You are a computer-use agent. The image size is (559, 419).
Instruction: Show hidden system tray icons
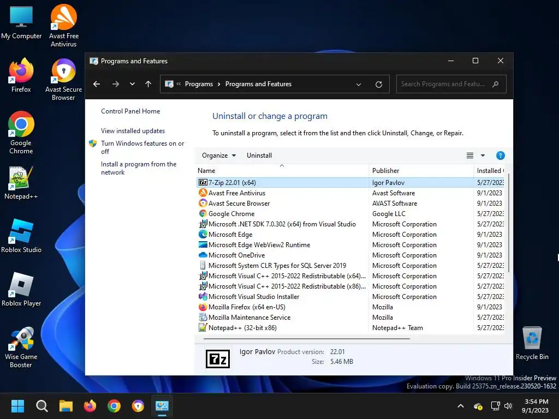(x=461, y=406)
